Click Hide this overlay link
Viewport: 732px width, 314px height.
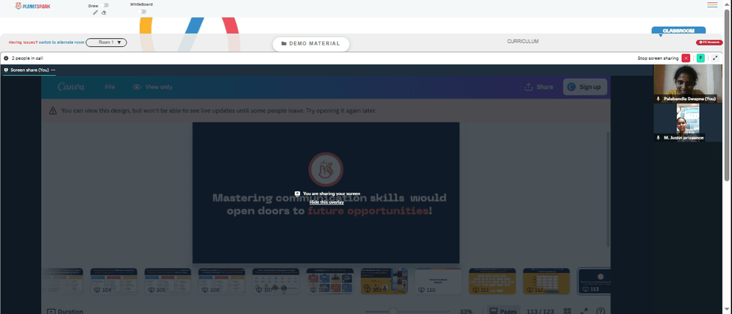coord(326,202)
